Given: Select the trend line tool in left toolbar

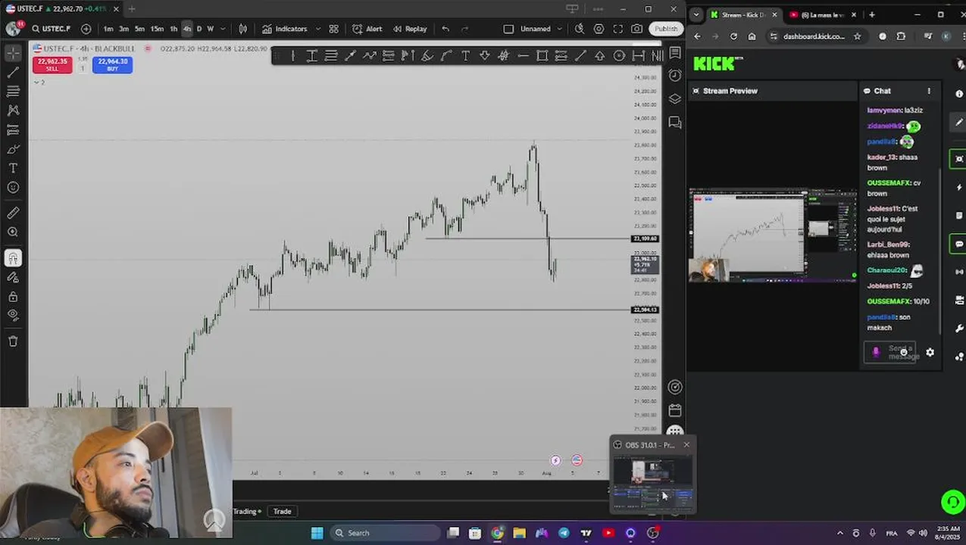Looking at the screenshot, I should pos(13,73).
